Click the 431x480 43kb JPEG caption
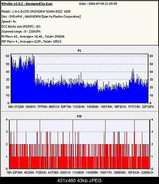Screen dimensions: 159x184 (79, 180)
